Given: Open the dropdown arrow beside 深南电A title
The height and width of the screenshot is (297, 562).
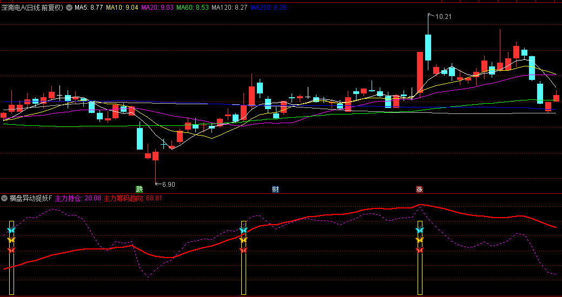Looking at the screenshot, I should pyautogui.click(x=69, y=8).
